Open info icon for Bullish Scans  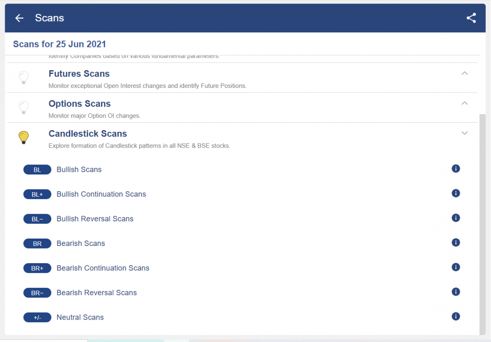tap(456, 168)
